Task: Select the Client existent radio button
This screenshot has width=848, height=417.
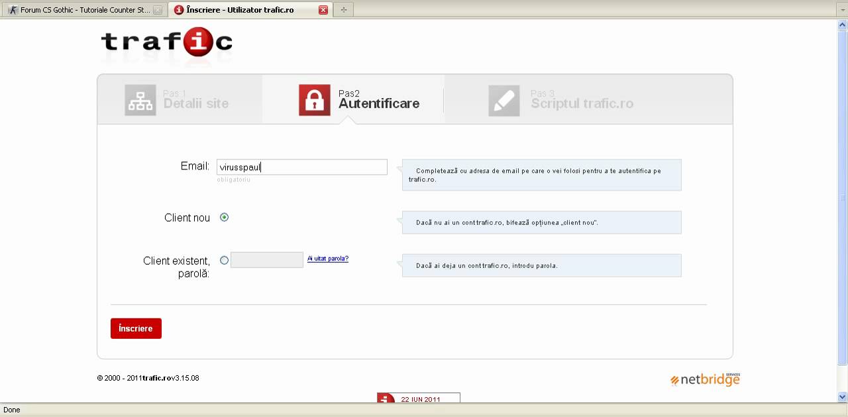Action: click(x=224, y=260)
